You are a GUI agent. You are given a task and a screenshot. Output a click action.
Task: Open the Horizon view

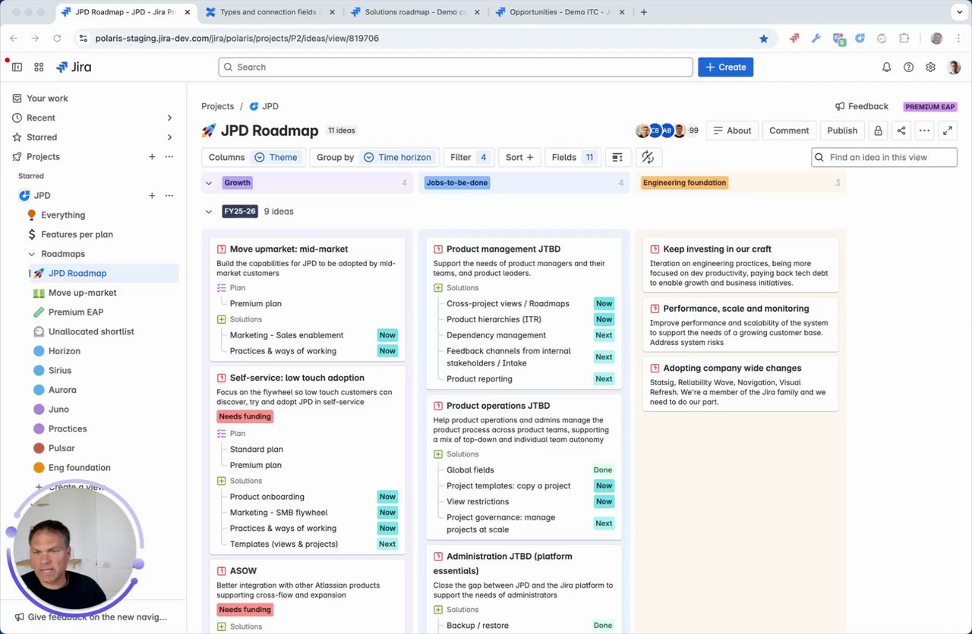(65, 351)
